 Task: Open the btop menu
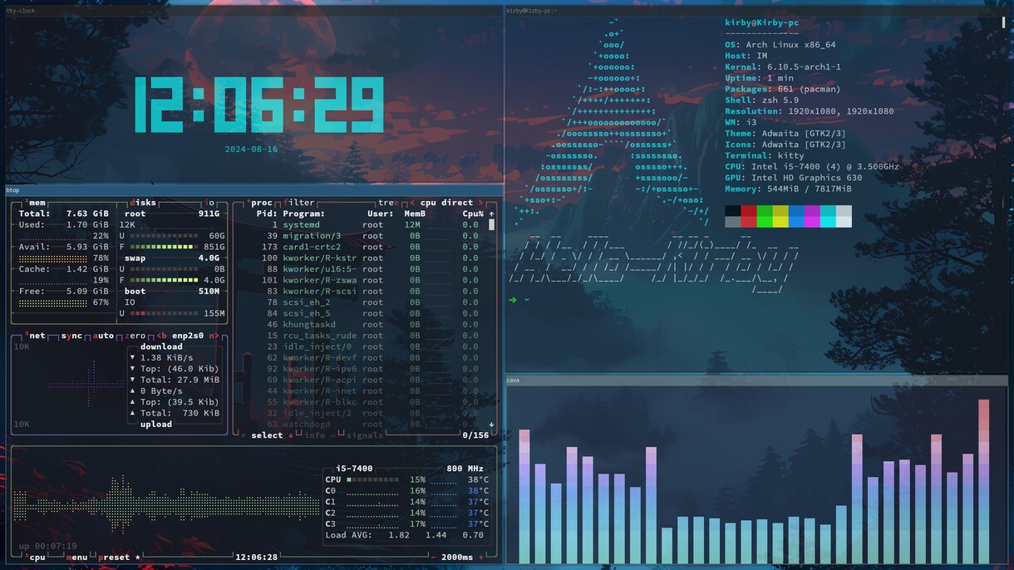(x=77, y=557)
